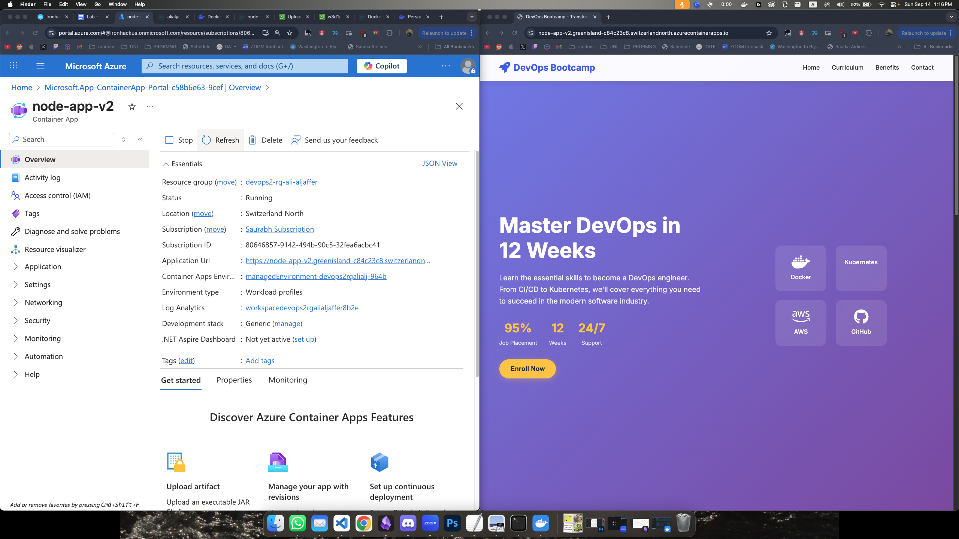Expand the Networking section
The image size is (959, 539).
point(43,302)
